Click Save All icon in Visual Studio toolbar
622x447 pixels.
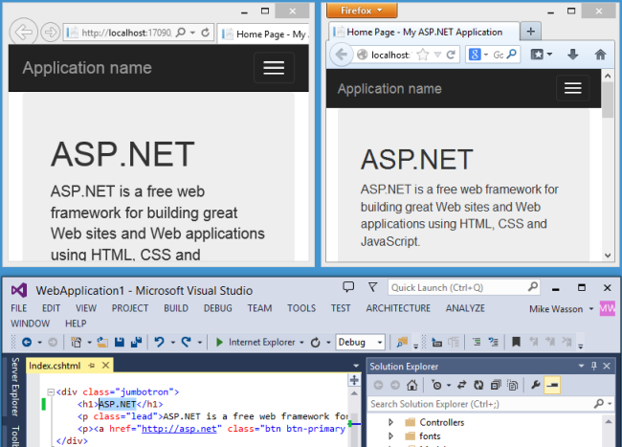tap(137, 342)
